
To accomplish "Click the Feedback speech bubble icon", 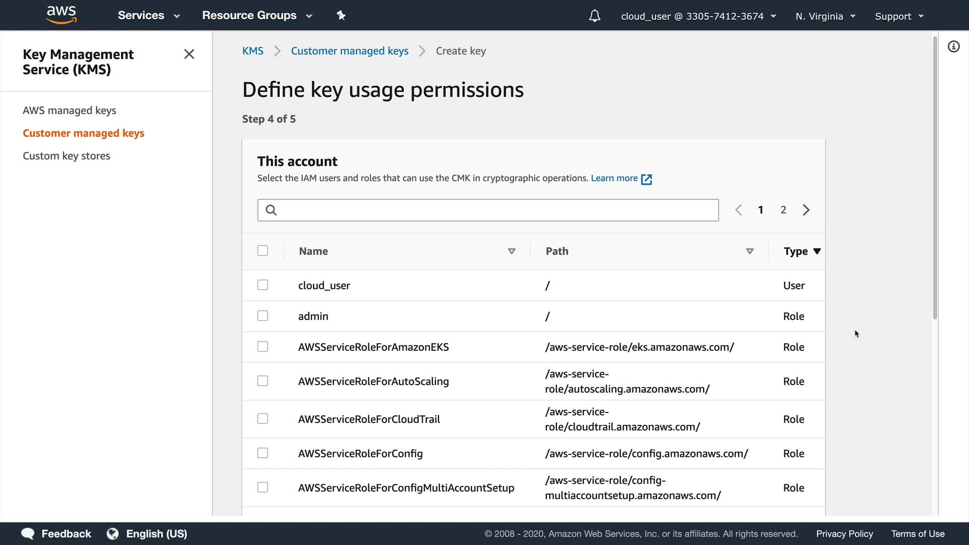I will 28,534.
